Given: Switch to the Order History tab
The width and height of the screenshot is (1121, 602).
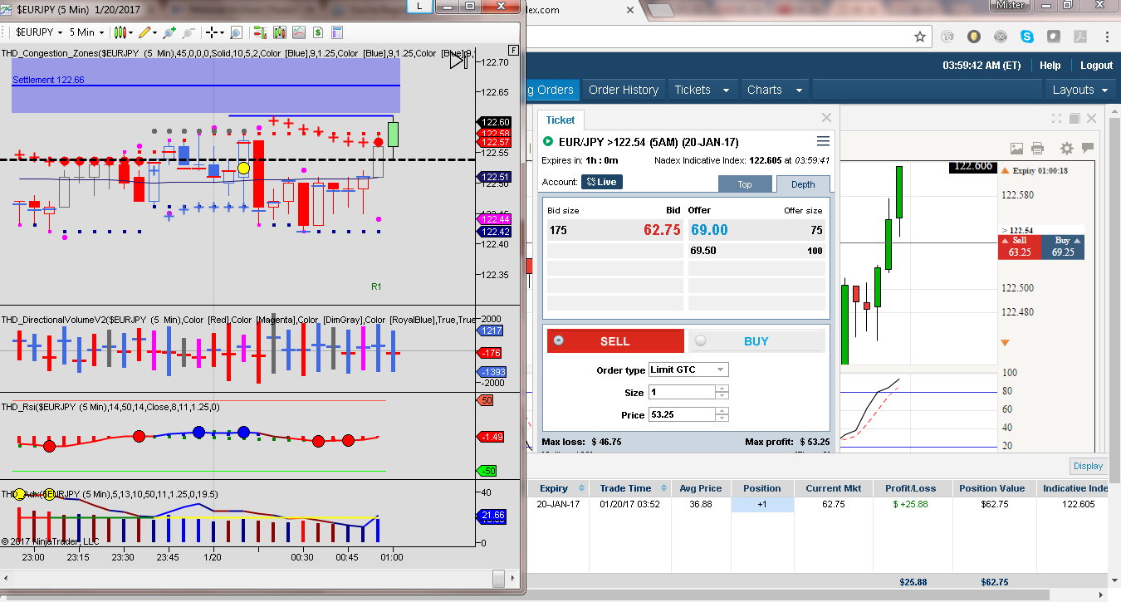Looking at the screenshot, I should (624, 90).
